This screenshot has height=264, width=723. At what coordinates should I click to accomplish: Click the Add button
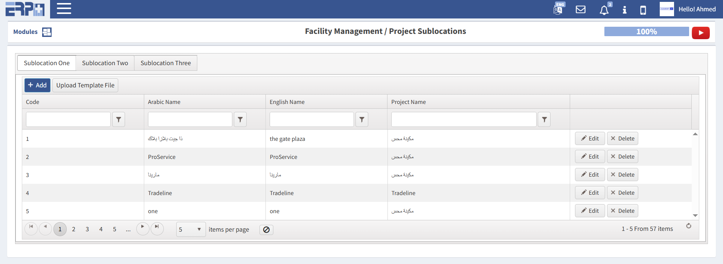click(37, 85)
